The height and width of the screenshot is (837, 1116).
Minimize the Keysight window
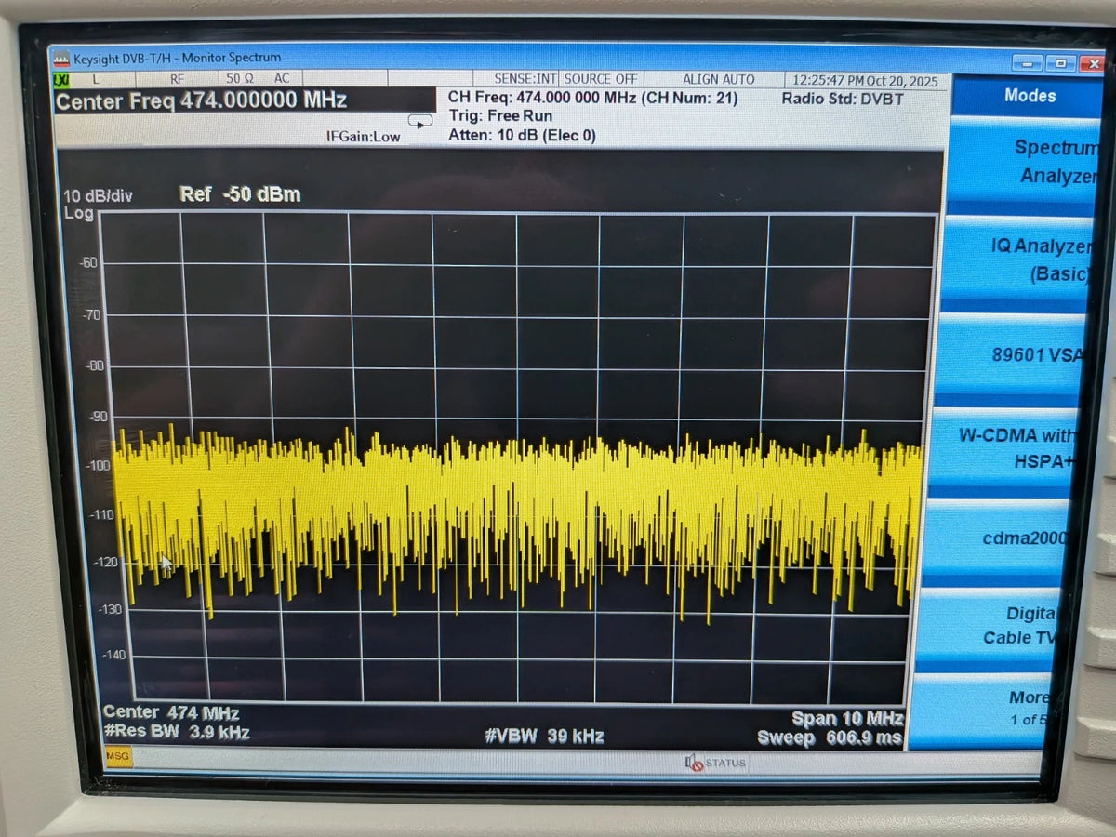click(1028, 63)
